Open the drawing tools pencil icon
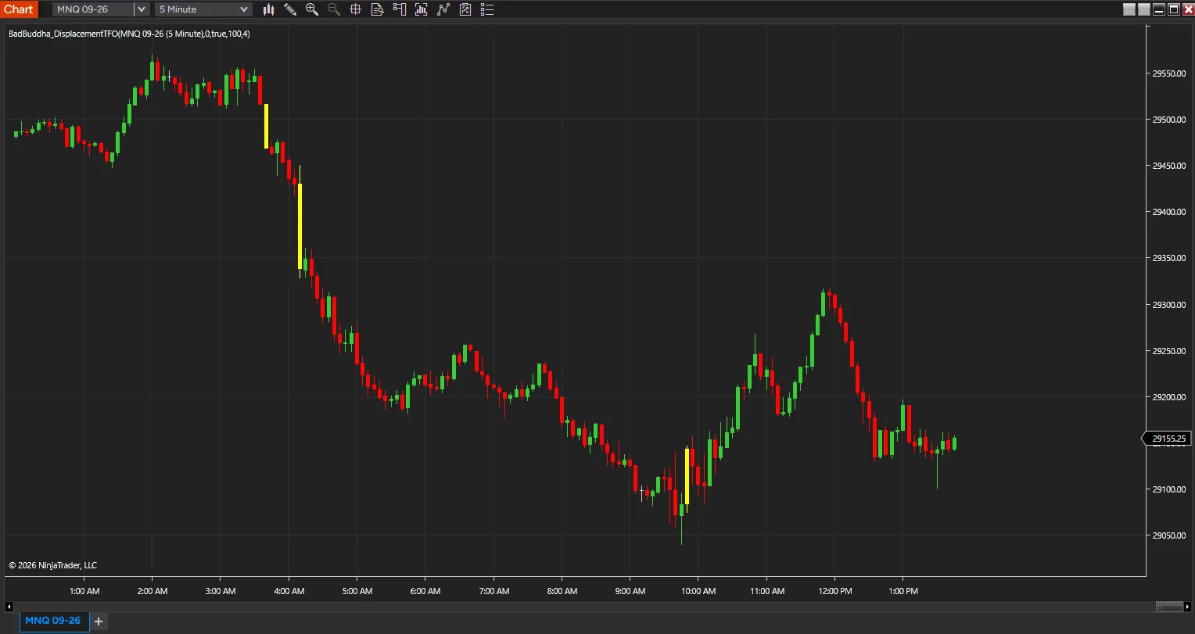This screenshot has height=634, width=1195. 290,9
